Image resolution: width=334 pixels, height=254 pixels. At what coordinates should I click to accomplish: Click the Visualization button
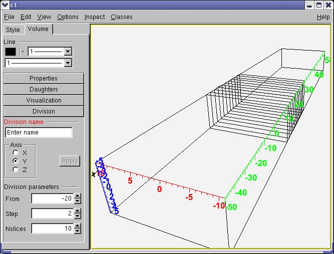[44, 100]
